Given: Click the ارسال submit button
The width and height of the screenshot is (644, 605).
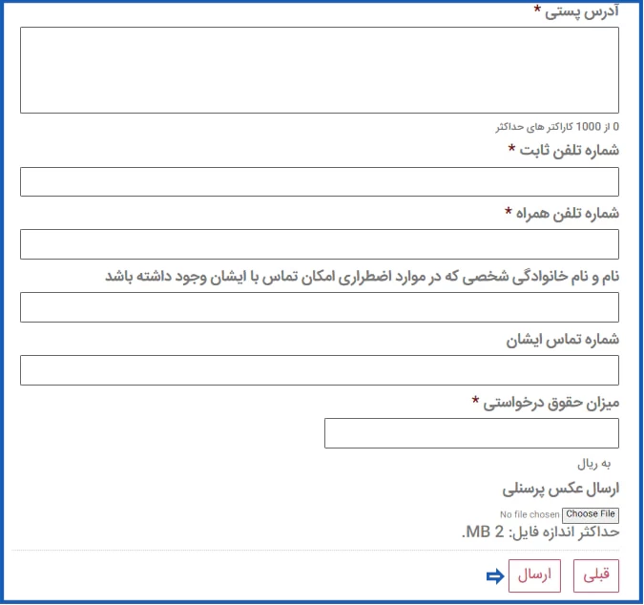Looking at the screenshot, I should click(x=534, y=576).
